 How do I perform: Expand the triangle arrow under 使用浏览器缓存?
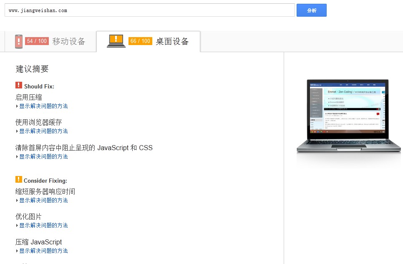(x=17, y=131)
